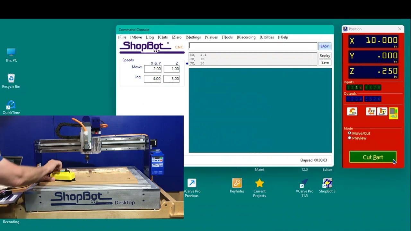411x231 pixels.
Task: Toggle output 3 in the Position window
Action: pos(356,99)
